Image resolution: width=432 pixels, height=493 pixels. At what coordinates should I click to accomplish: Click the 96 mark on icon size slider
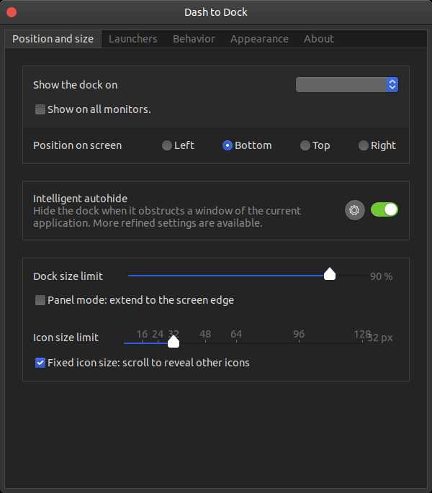tap(299, 343)
